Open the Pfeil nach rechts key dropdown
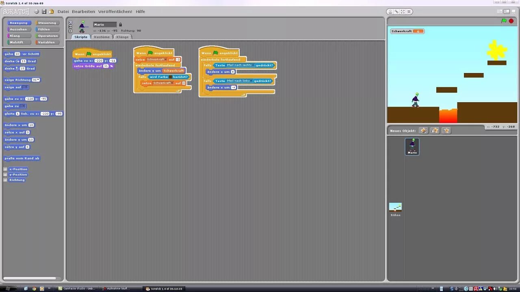520x292 pixels. 240,65
